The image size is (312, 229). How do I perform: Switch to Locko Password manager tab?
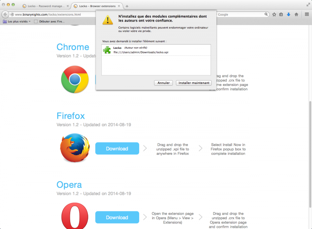pyautogui.click(x=46, y=6)
